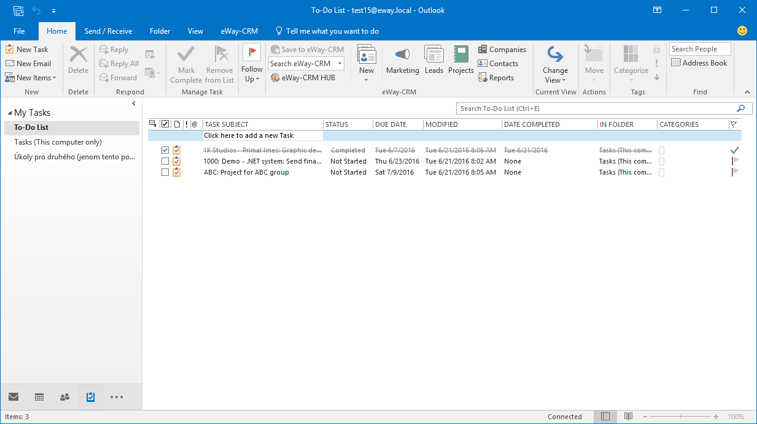Click the Search To-Do List field
This screenshot has width=757, height=424.
tap(596, 108)
